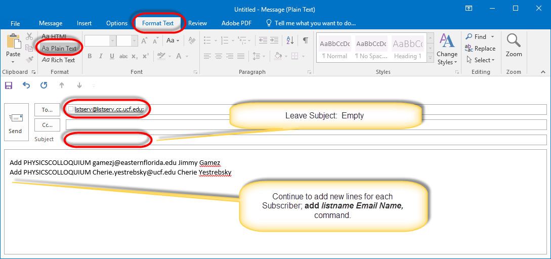The image size is (551, 259).
Task: Expand the Paste options arrow
Action: pyautogui.click(x=13, y=62)
